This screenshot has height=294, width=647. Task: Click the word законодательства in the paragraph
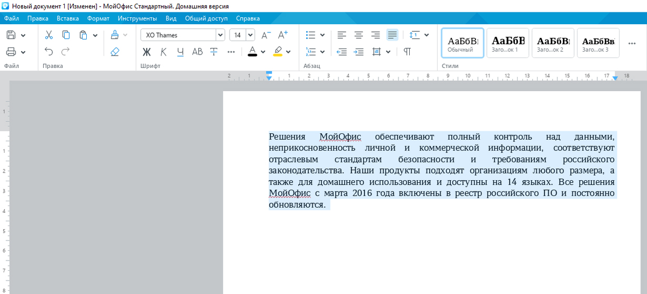306,170
